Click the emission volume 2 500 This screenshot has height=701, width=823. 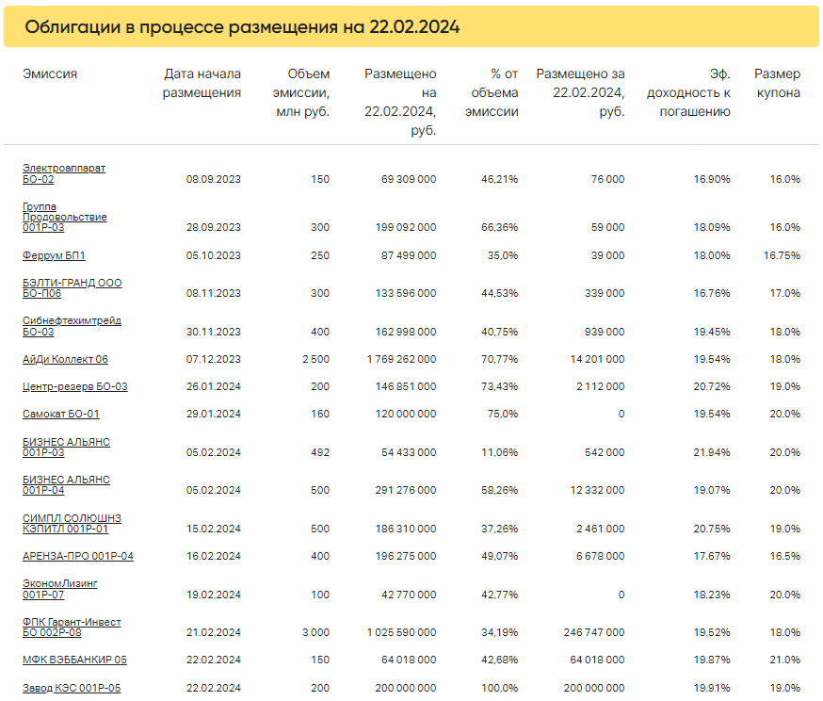(x=316, y=359)
